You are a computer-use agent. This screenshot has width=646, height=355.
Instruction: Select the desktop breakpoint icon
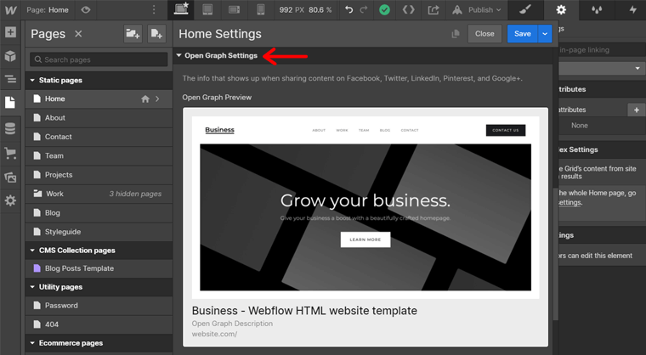(181, 9)
